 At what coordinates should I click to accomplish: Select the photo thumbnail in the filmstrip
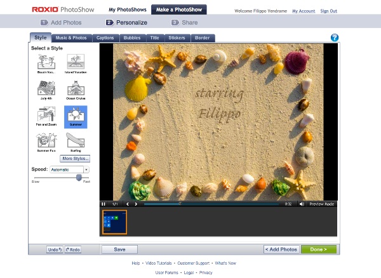pyautogui.click(x=114, y=222)
